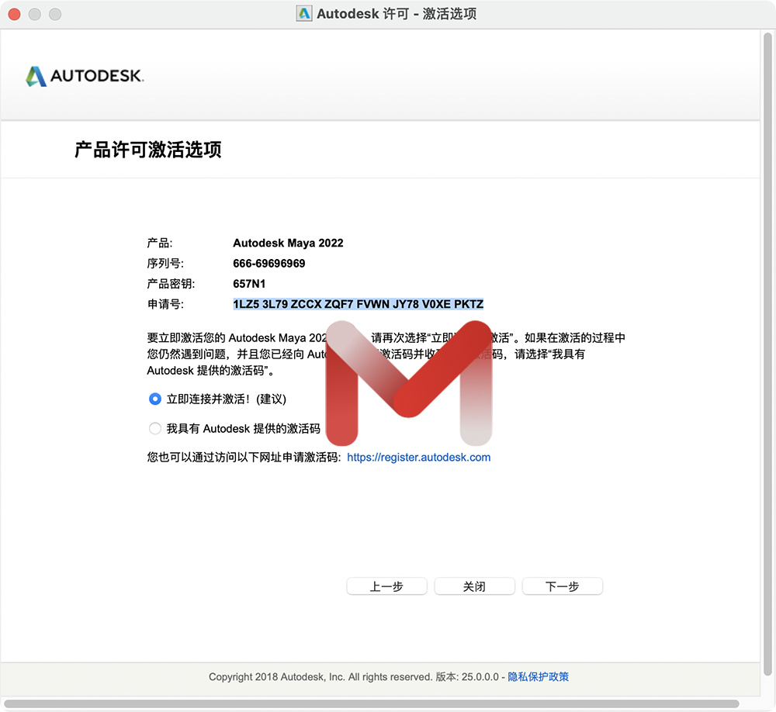The width and height of the screenshot is (776, 712).
Task: Click the horizontal scrollbar at bottom
Action: tap(371, 703)
